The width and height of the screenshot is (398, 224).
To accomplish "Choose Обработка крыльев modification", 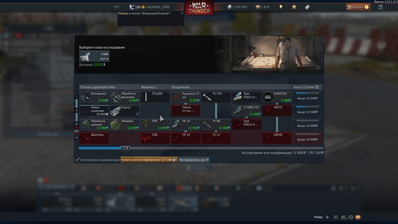I will (94, 124).
